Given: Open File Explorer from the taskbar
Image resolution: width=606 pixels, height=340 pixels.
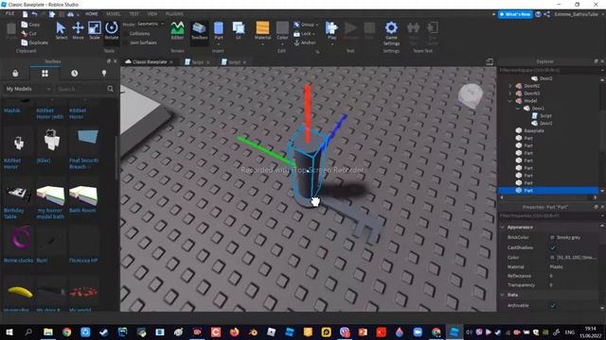Looking at the screenshot, I should [48, 331].
